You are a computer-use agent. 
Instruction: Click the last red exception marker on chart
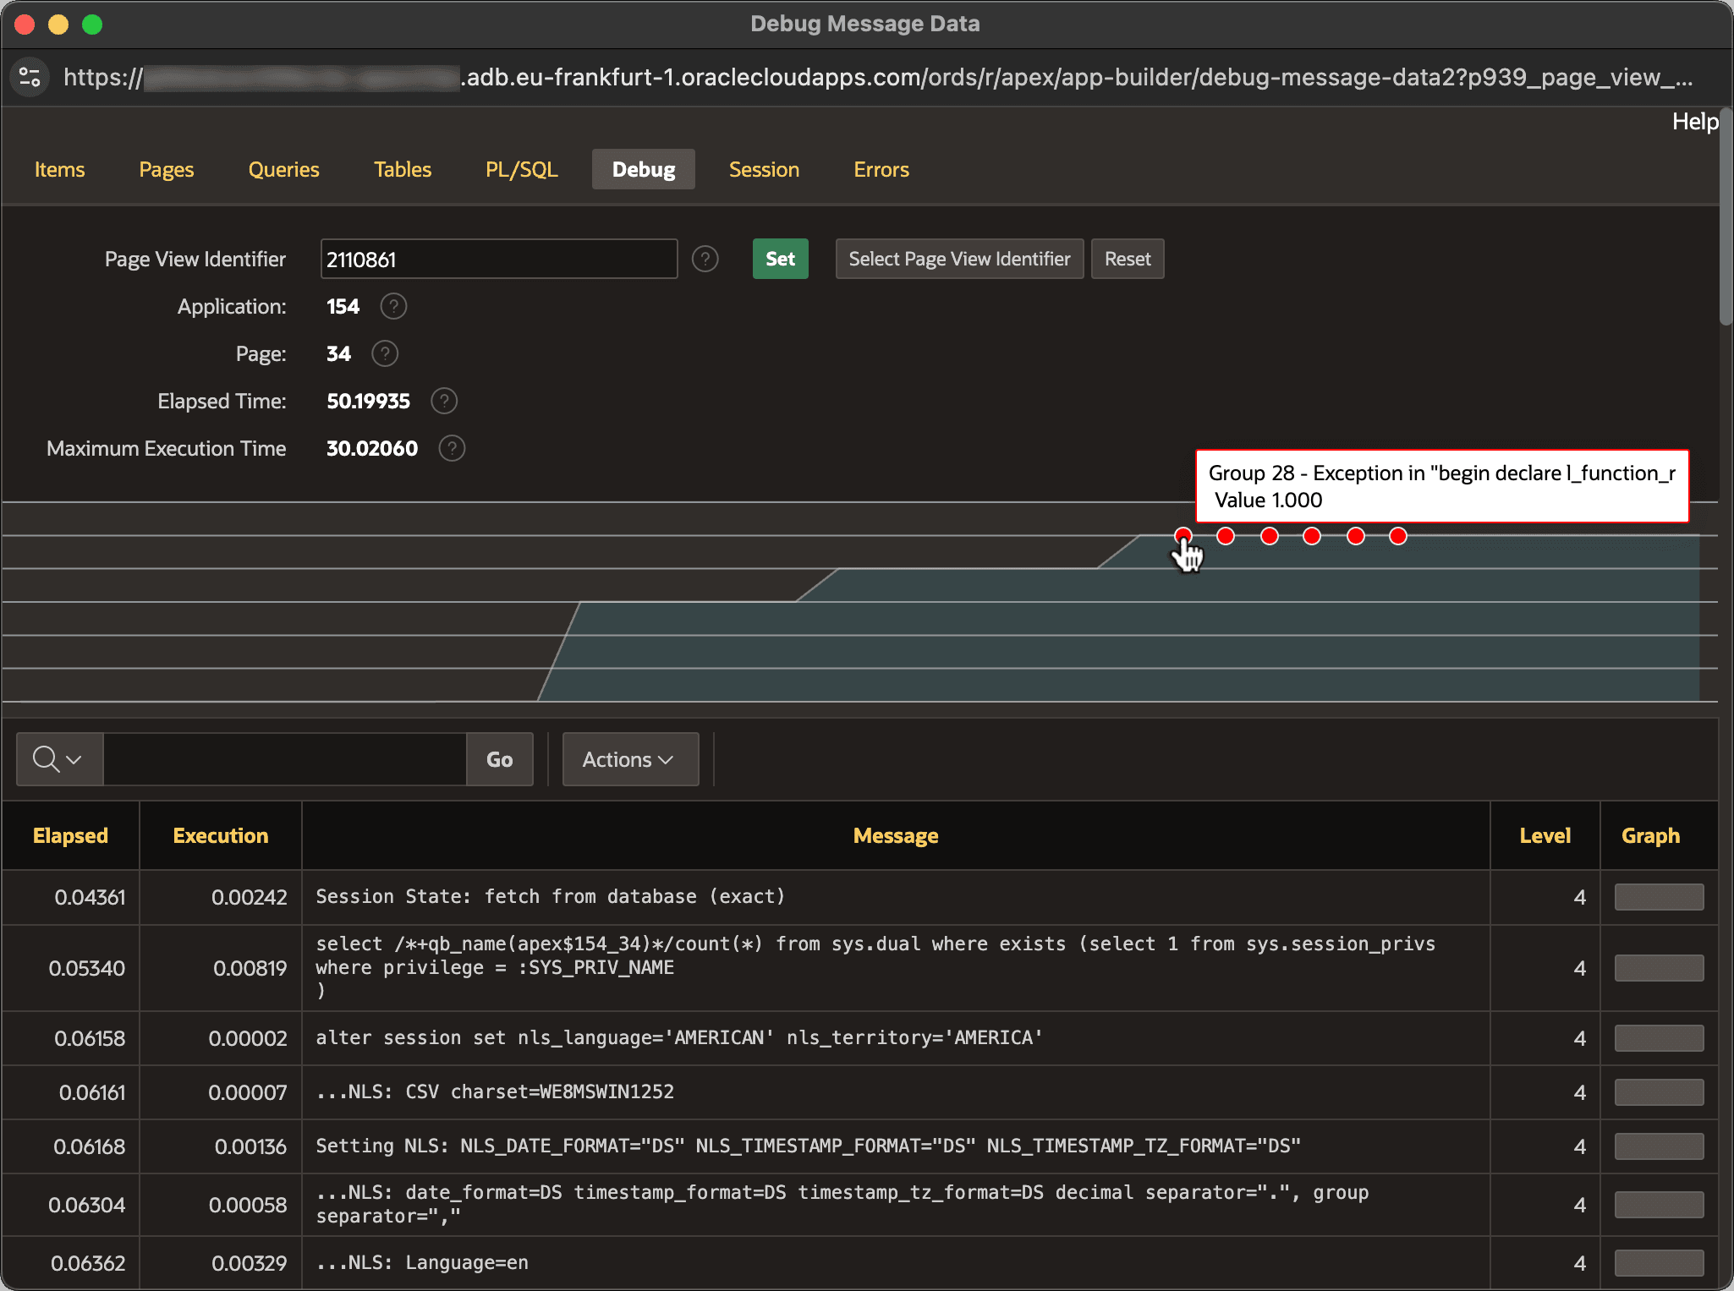tap(1398, 536)
